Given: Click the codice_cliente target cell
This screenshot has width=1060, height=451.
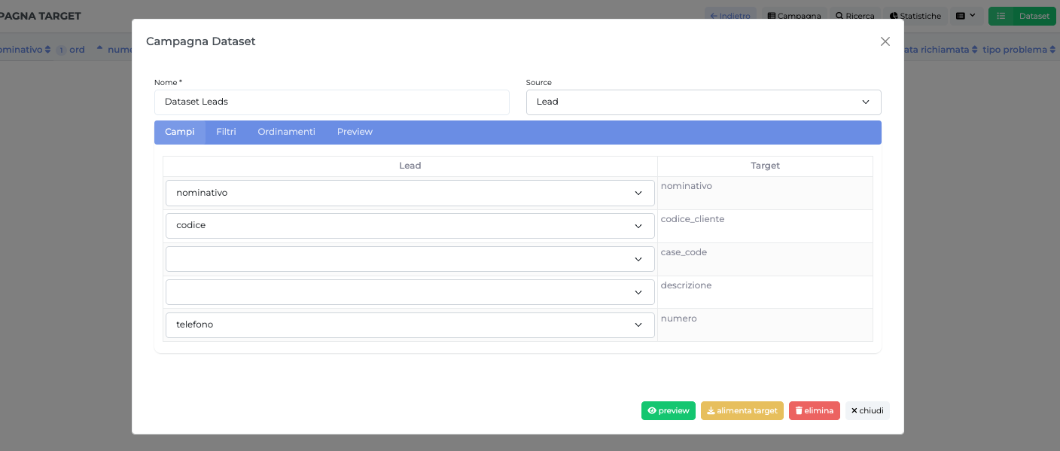Looking at the screenshot, I should click(x=765, y=226).
